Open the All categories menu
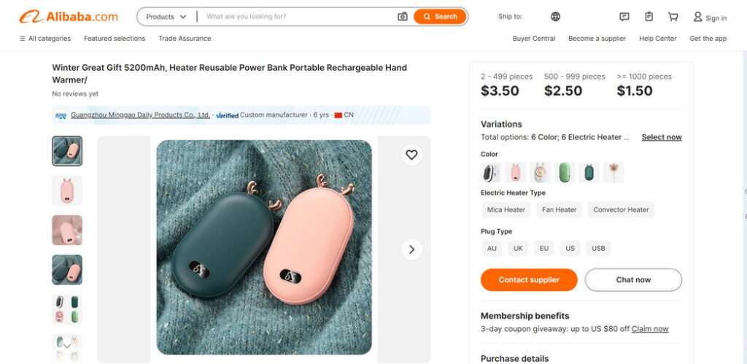The image size is (747, 364). (x=45, y=39)
